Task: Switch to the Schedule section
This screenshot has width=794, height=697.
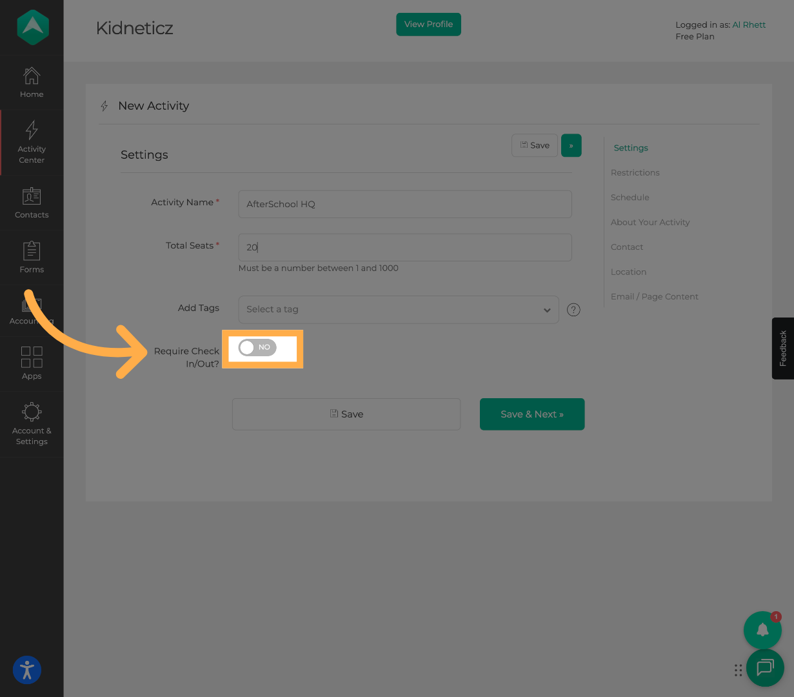Action: pos(630,197)
